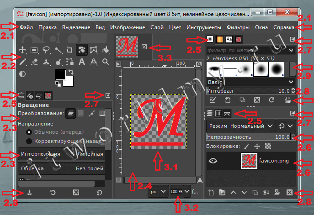Lower the layer one step down
314x215 pixels.
pos(244,192)
